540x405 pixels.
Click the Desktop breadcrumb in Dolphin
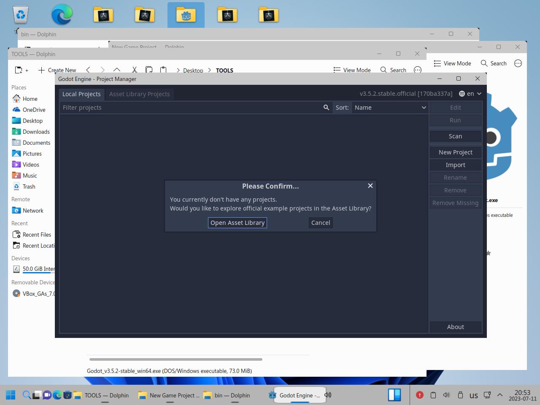(193, 70)
